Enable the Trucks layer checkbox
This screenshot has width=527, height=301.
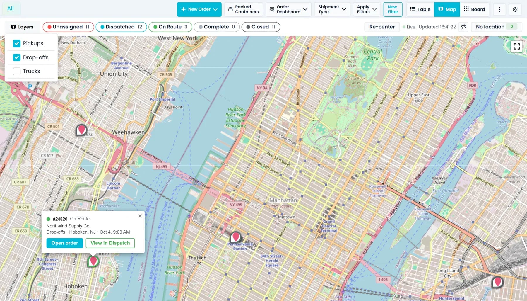pos(17,71)
